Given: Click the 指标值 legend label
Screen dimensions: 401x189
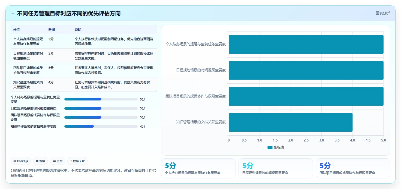Looking at the screenshot, I should coord(279,147).
